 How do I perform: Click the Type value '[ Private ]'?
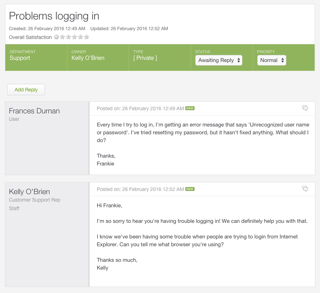(145, 58)
